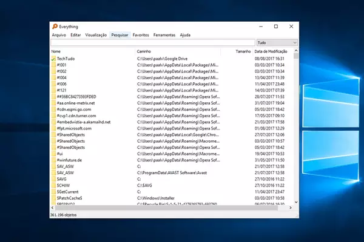Click folder icon of #fpt.microsoft.com
The width and height of the screenshot is (364, 242).
click(x=53, y=128)
